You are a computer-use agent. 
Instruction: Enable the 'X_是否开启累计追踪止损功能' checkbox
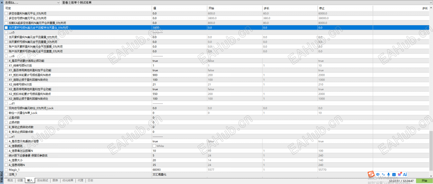(x=6, y=61)
